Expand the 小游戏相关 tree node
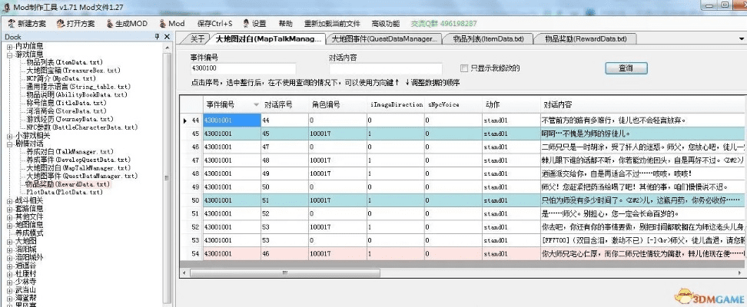The image size is (747, 307). 10,135
